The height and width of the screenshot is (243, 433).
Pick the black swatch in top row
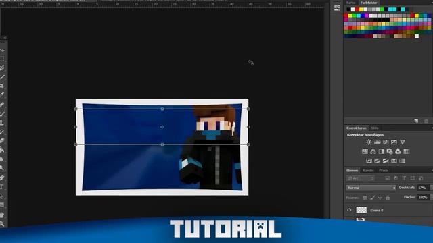coord(348,9)
